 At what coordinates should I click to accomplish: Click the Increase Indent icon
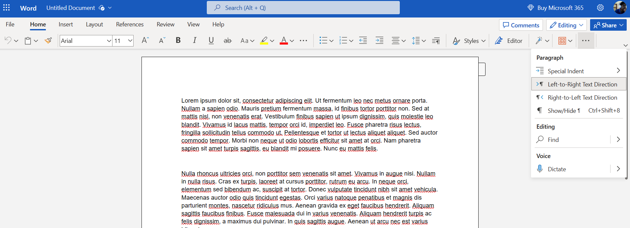[x=380, y=41]
